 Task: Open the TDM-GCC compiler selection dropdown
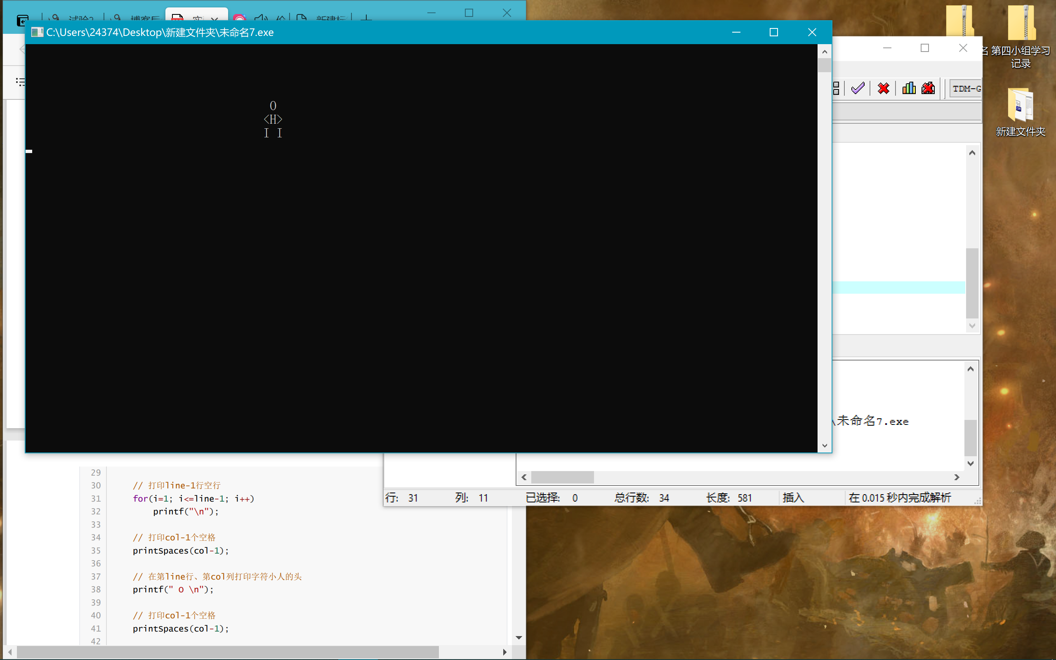[x=966, y=89]
